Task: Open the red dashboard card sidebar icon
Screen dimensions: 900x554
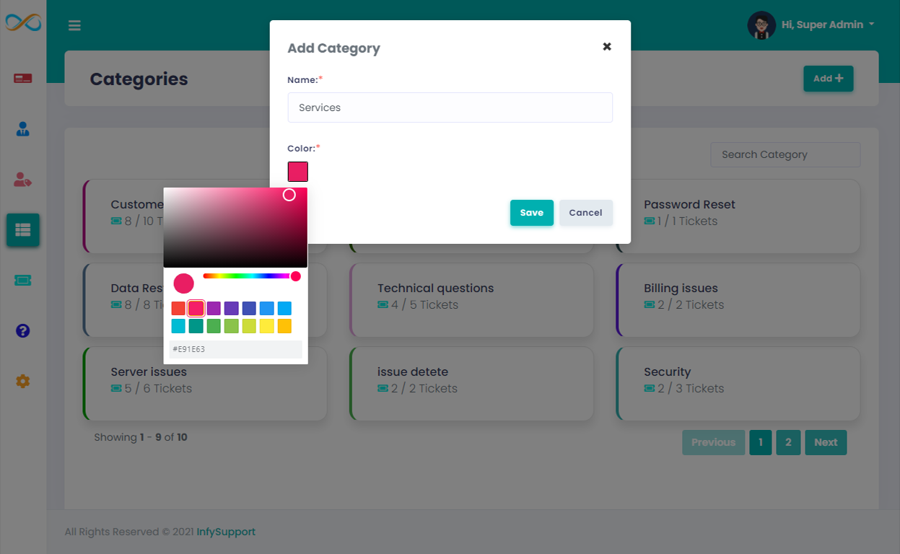Action: pyautogui.click(x=23, y=78)
